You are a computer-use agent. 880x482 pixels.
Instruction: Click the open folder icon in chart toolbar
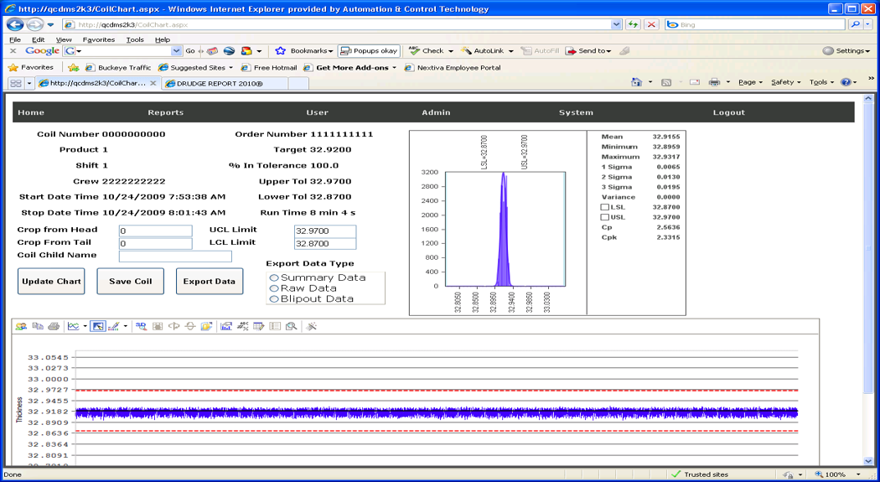tap(206, 326)
